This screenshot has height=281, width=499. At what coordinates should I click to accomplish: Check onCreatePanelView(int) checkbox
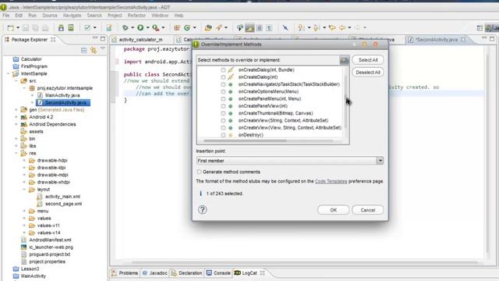223,106
